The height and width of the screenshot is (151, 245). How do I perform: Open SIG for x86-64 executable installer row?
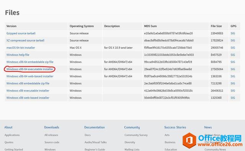[x=233, y=69]
